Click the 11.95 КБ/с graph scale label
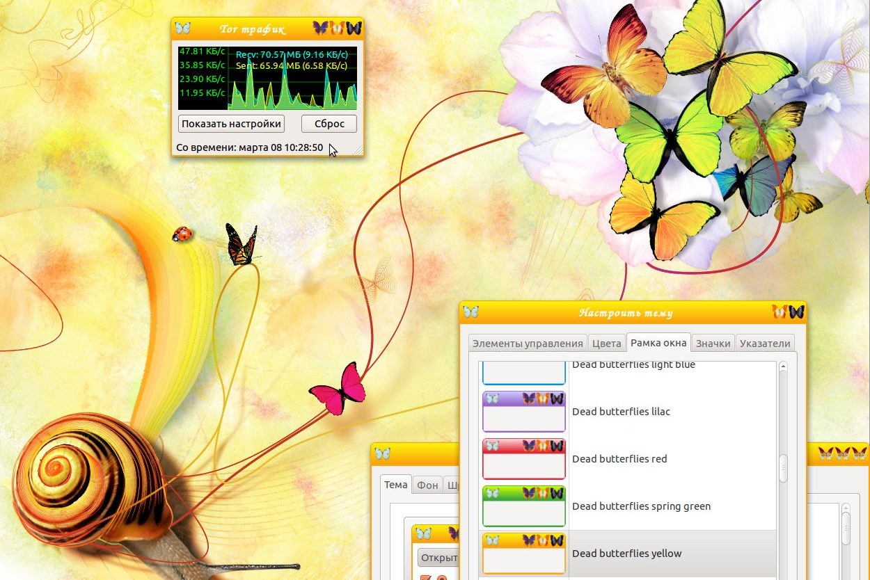 pos(202,92)
